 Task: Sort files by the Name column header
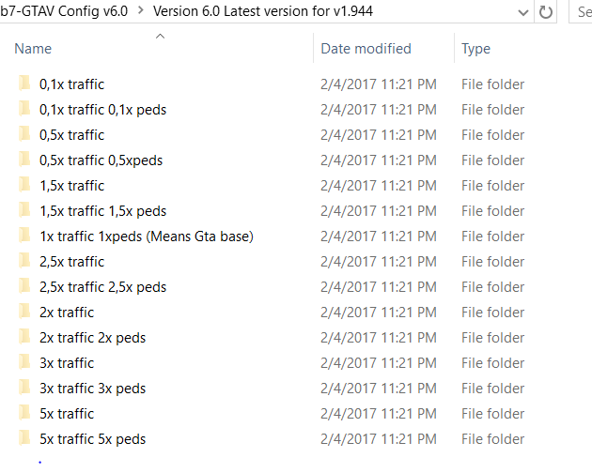34,49
